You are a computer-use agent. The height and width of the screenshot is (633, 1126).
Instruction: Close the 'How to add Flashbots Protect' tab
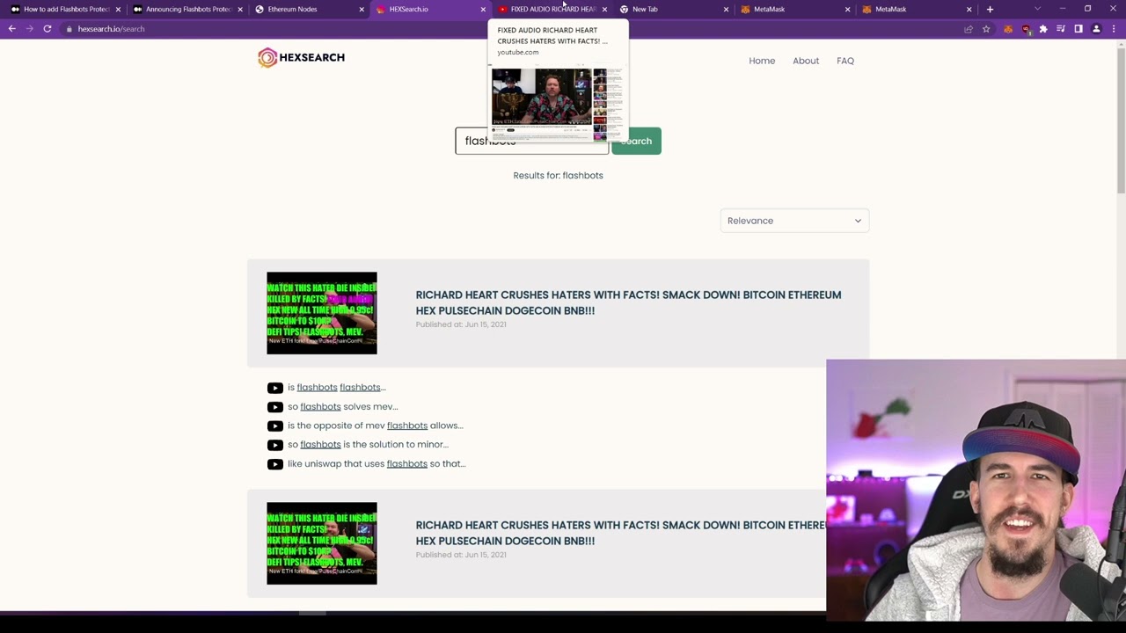[118, 9]
